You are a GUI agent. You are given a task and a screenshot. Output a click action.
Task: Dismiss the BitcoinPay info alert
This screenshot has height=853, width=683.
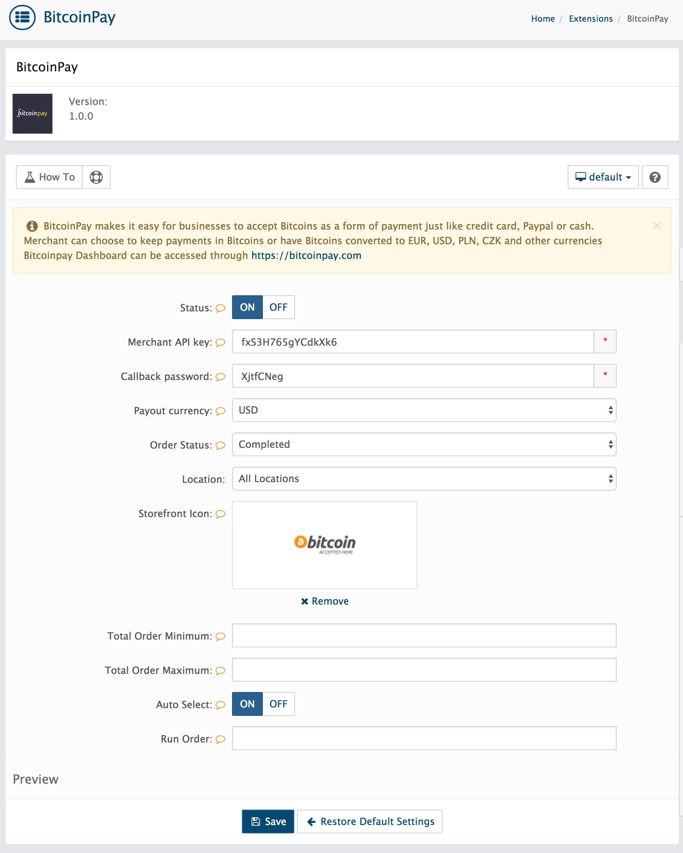click(x=656, y=226)
